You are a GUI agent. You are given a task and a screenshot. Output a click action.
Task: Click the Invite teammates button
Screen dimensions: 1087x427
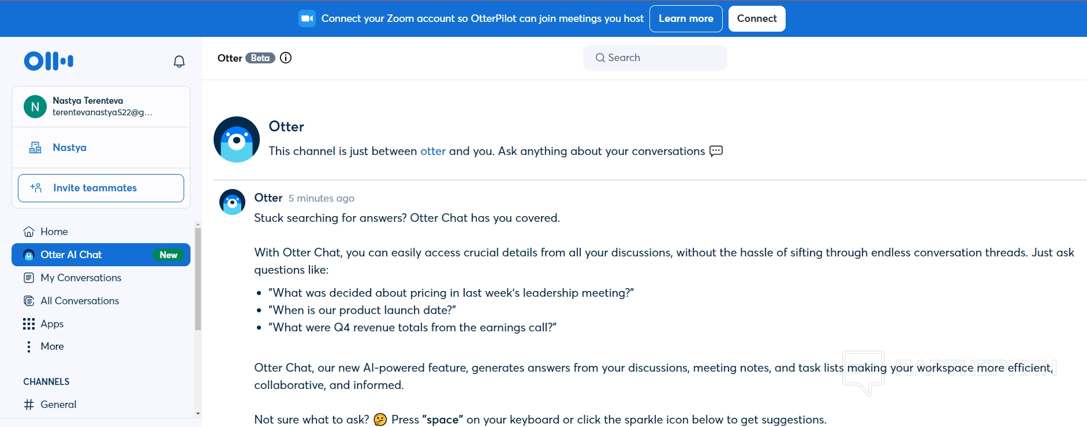point(101,188)
